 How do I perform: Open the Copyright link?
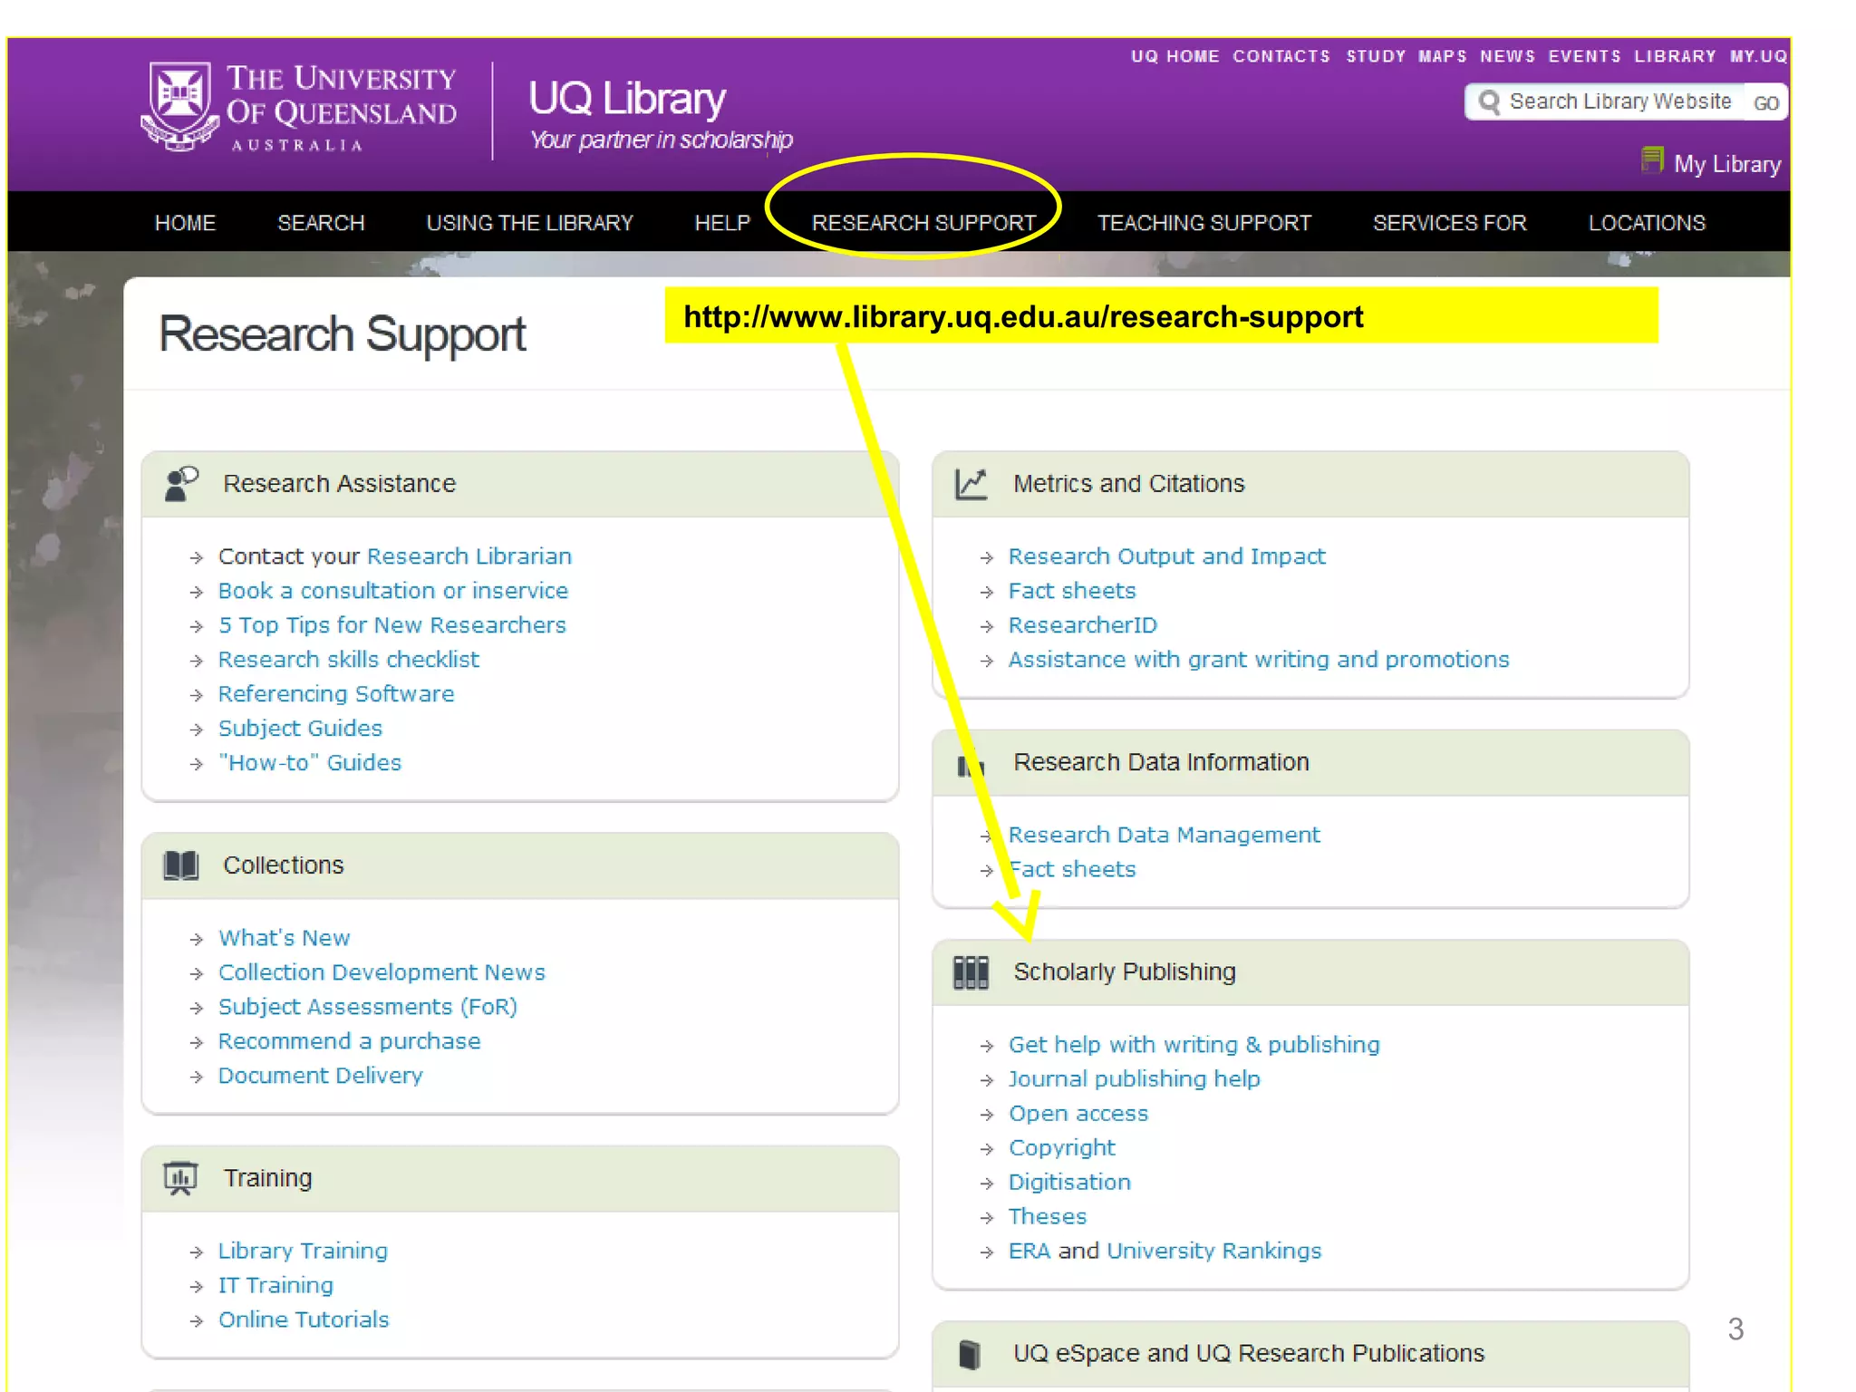pyautogui.click(x=1062, y=1148)
